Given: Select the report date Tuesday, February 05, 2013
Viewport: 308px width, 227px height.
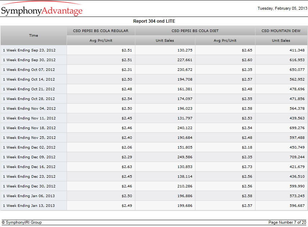Looking at the screenshot, I should 282,8.
